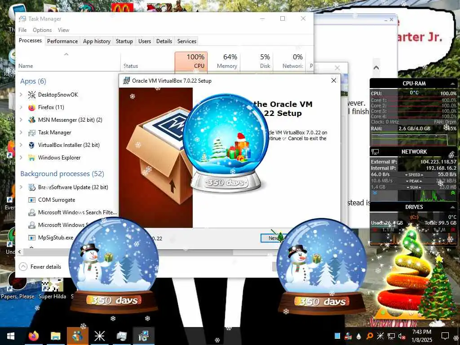
Task: Expand the DesktopSnowOK process group
Action: tap(21, 95)
